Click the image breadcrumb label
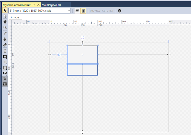Image resolution: width=191 pixels, height=135 pixels. tap(15, 17)
